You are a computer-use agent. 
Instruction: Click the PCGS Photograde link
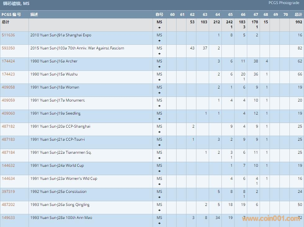284,3
